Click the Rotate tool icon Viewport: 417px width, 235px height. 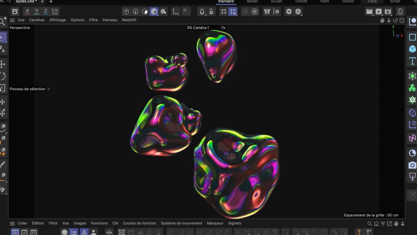(2, 76)
